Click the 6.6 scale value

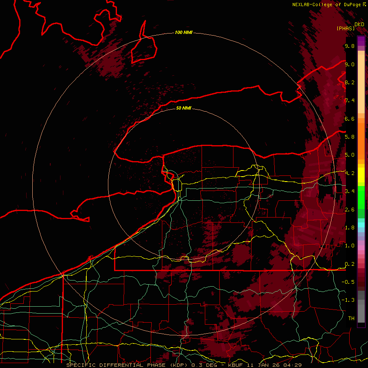pos(350,119)
